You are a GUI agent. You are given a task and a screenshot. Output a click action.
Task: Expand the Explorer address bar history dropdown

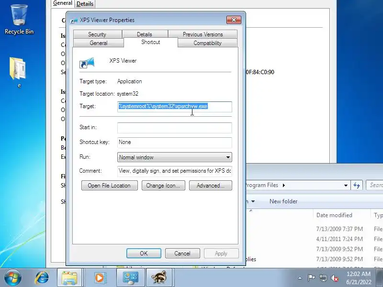tap(346, 186)
